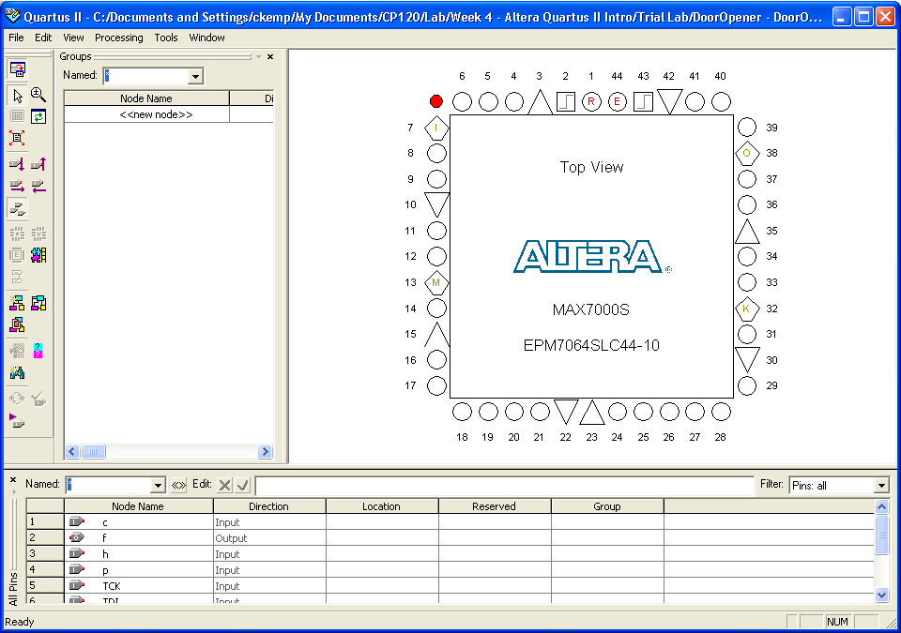901x633 pixels.
Task: Click the square clock pin numbered 2
Action: 566,102
